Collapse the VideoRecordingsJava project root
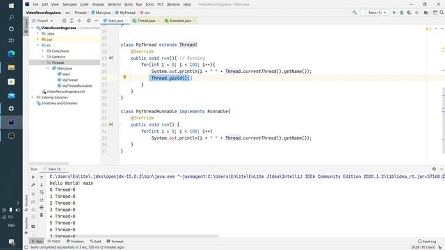 click(33, 28)
